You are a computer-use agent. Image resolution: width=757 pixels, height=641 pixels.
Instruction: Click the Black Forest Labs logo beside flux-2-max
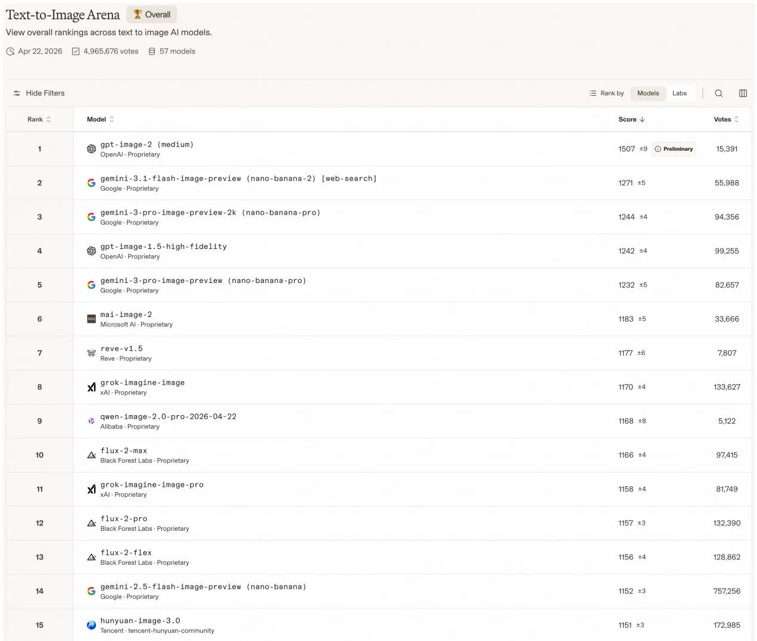coord(91,455)
